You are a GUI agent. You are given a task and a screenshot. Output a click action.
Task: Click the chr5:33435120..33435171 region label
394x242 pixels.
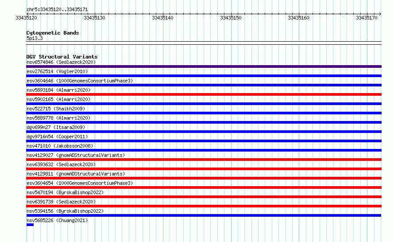point(57,10)
